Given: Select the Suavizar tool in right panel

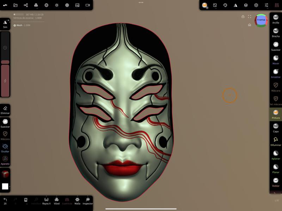Looking at the screenshot, I should point(276,46).
